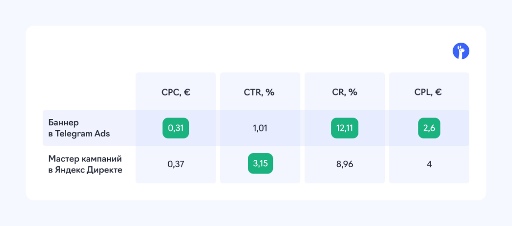Select the CPL, € column header
Image resolution: width=512 pixels, height=226 pixels.
click(429, 92)
